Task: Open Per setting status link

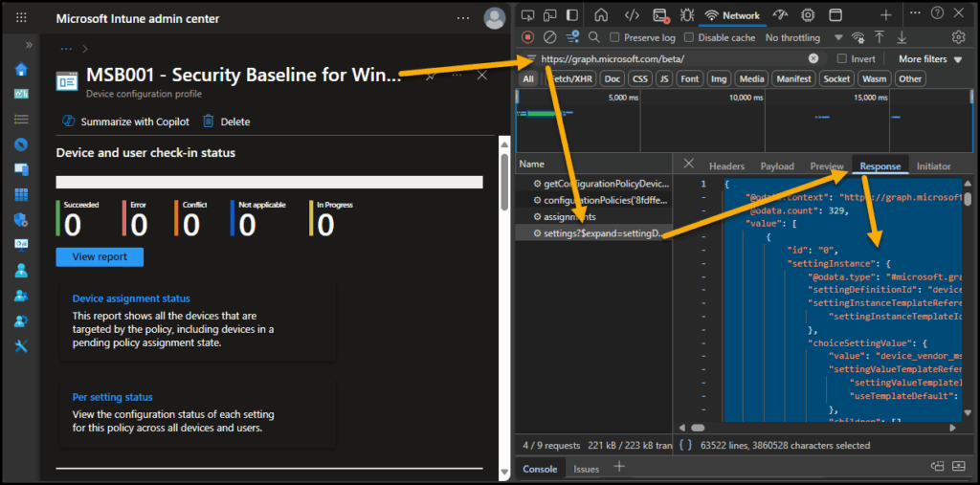Action: tap(113, 397)
